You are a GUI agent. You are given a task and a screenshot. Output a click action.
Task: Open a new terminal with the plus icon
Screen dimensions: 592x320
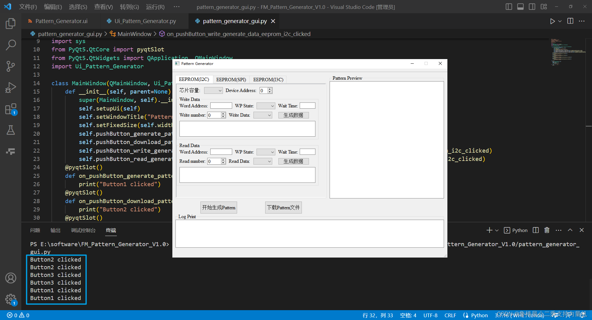click(x=489, y=230)
